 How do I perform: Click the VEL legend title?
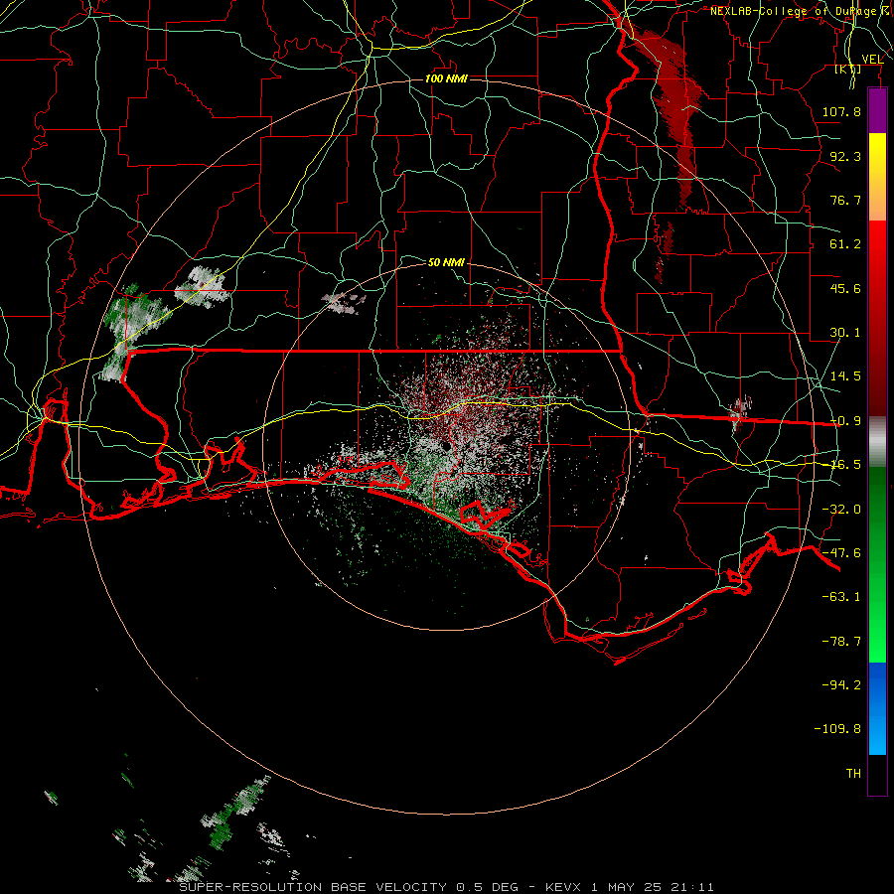873,59
